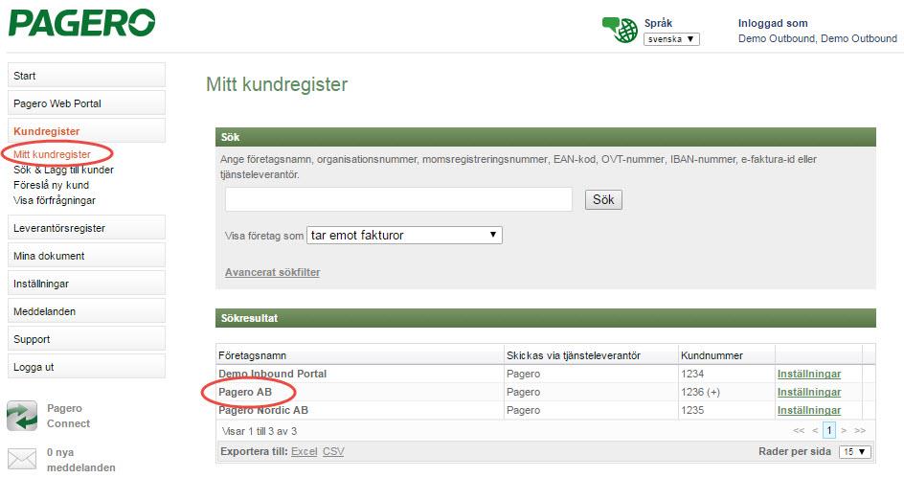Viewport: 904px width, 478px height.
Task: Select the Kundregister menu item
Action: click(86, 131)
